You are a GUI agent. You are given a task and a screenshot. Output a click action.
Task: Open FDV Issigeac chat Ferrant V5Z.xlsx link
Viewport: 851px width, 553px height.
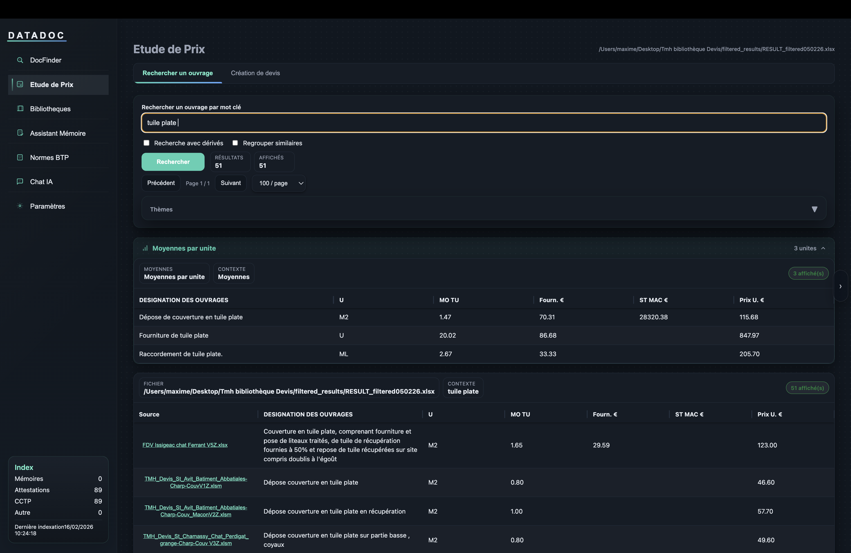tap(185, 445)
